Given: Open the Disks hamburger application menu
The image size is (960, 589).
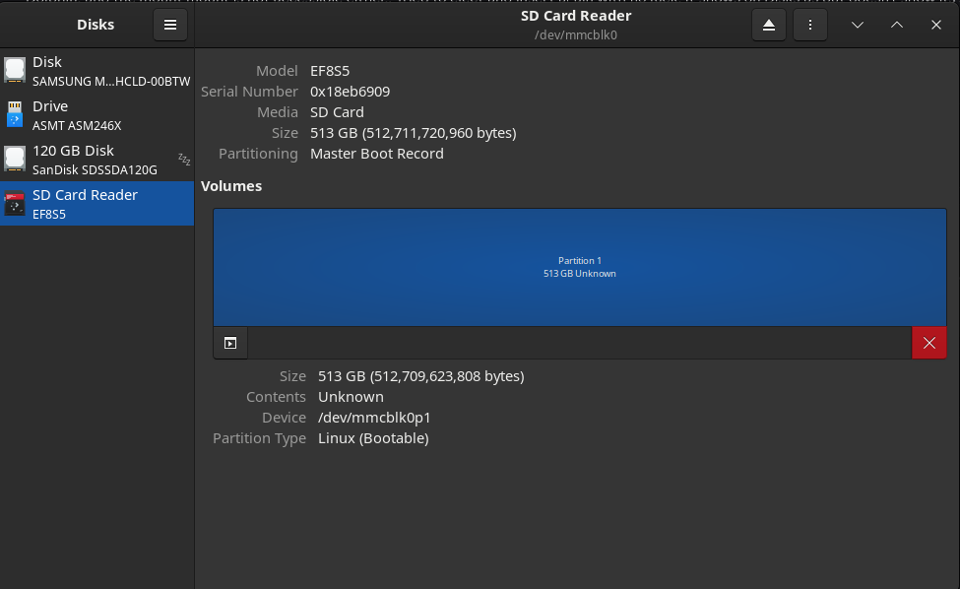Looking at the screenshot, I should click(x=170, y=25).
